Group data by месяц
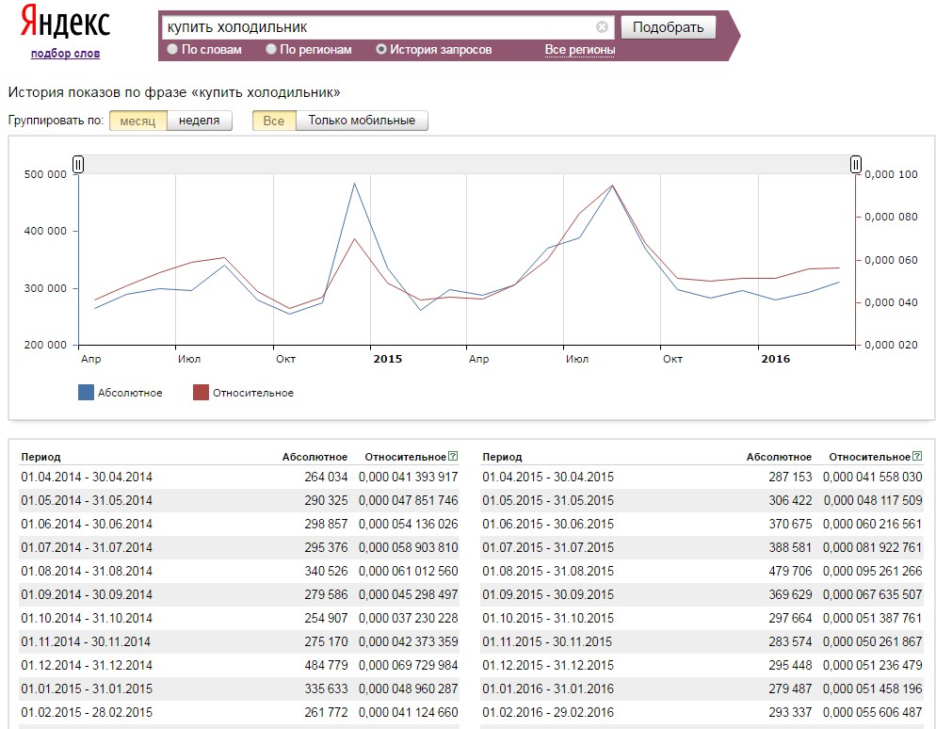This screenshot has width=936, height=729. coord(137,121)
